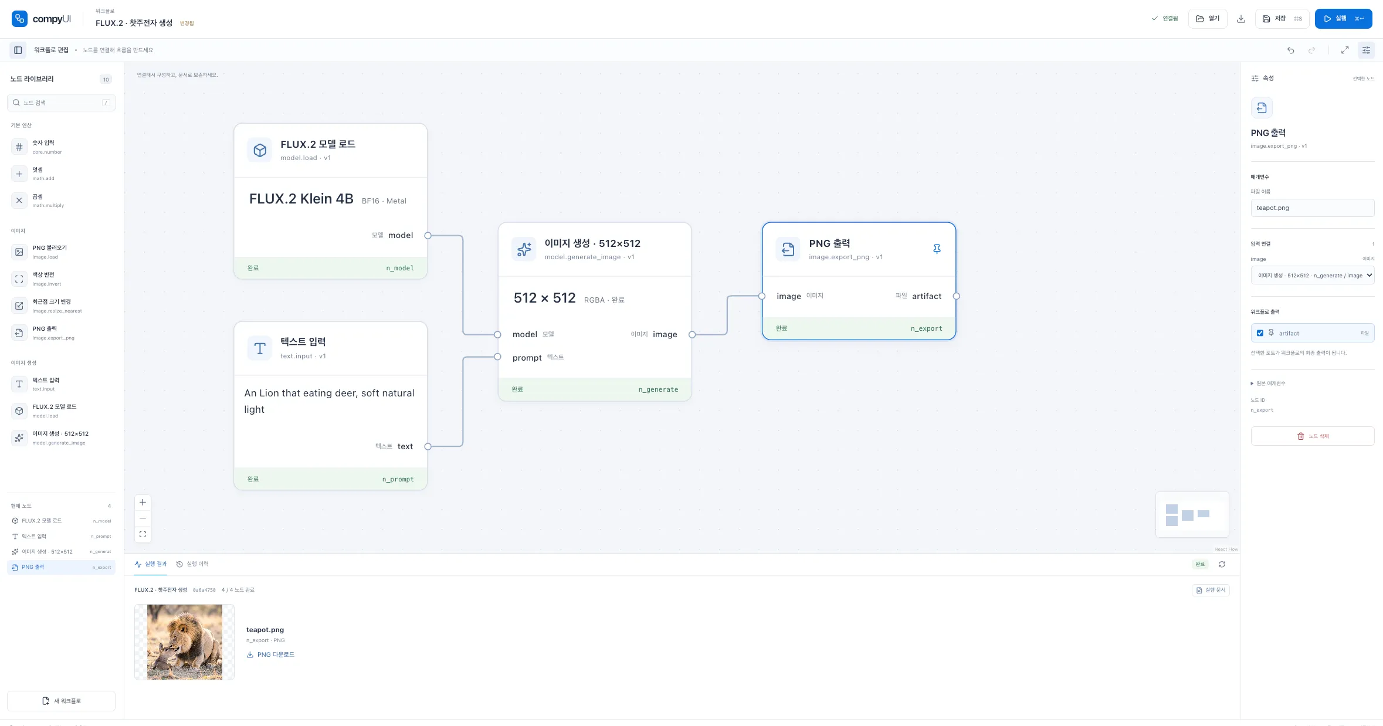Click the export icon on the PNG 출력 canvas node
The height and width of the screenshot is (726, 1383).
pos(788,249)
